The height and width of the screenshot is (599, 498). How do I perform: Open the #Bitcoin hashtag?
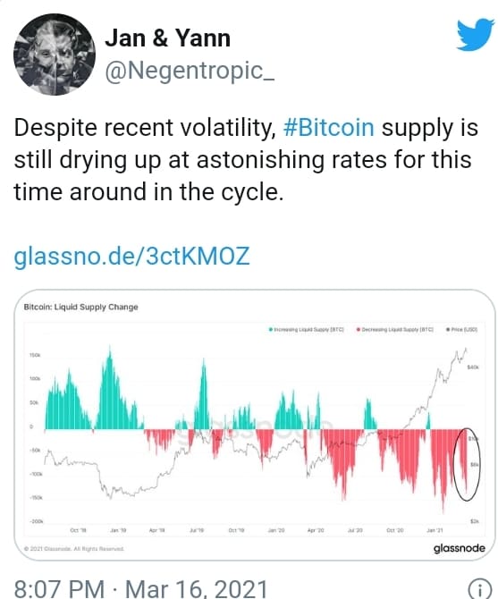328,127
